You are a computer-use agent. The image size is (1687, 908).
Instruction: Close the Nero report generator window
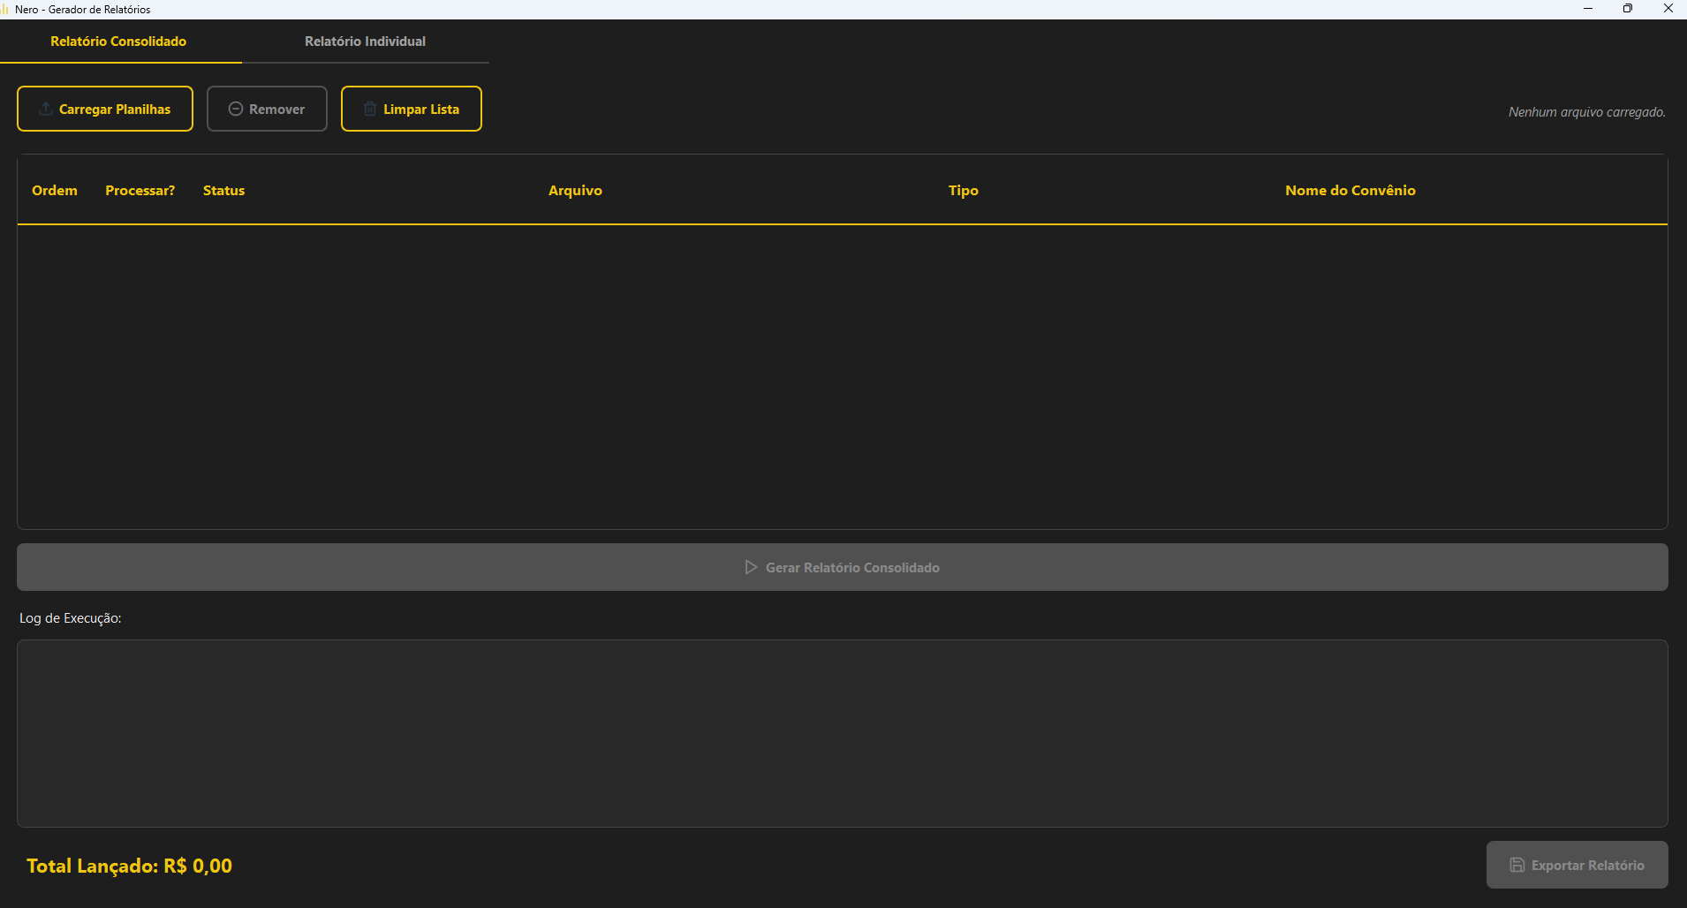point(1668,9)
